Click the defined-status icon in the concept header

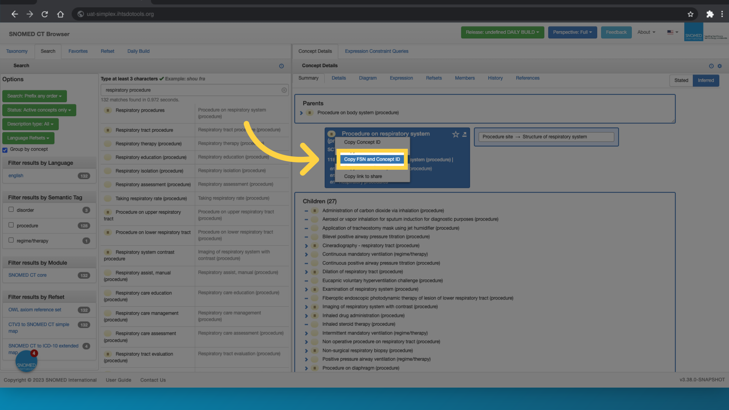(x=331, y=134)
